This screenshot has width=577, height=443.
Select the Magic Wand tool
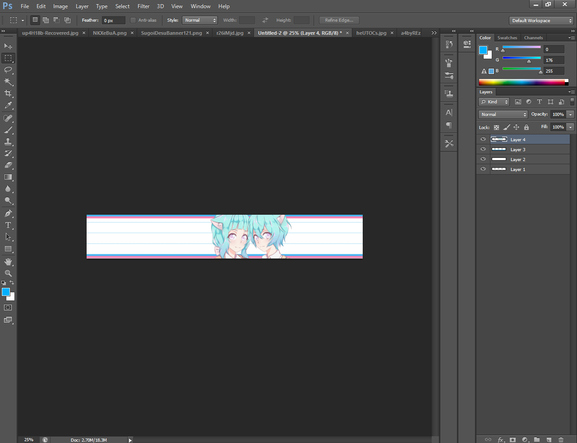click(x=8, y=82)
